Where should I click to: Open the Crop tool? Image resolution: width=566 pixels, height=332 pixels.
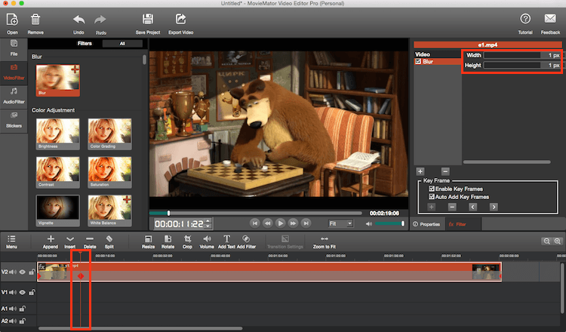point(187,241)
